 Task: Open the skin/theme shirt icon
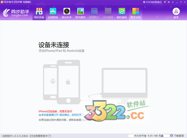pyautogui.click(x=165, y=2)
